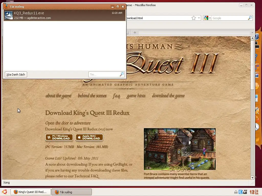Open 'game hints' menu link
The height and width of the screenshot is (196, 262).
pos(136,96)
